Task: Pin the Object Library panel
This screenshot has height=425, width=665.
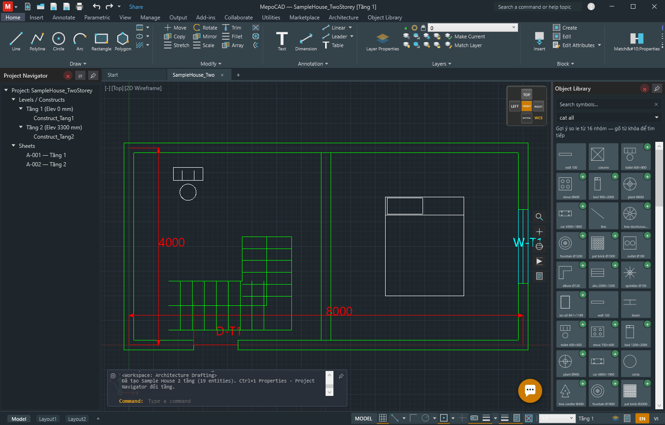Action: point(657,88)
